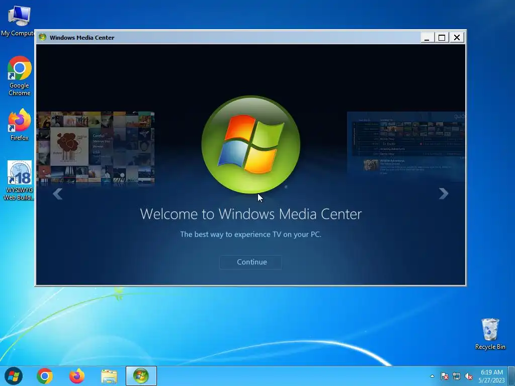Select the WYSIWYG Web Builder desktop shortcut
The width and height of the screenshot is (515, 386).
coord(19,180)
